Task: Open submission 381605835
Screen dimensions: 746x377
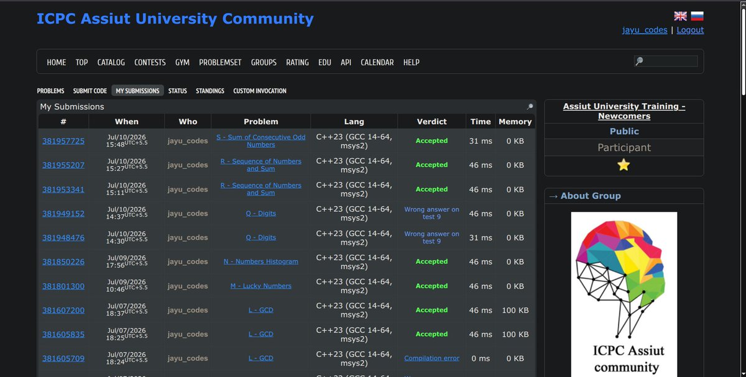Action: [63, 334]
